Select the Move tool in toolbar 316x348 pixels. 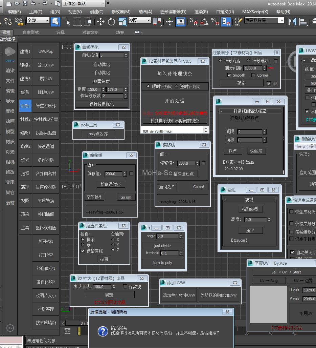100,22
